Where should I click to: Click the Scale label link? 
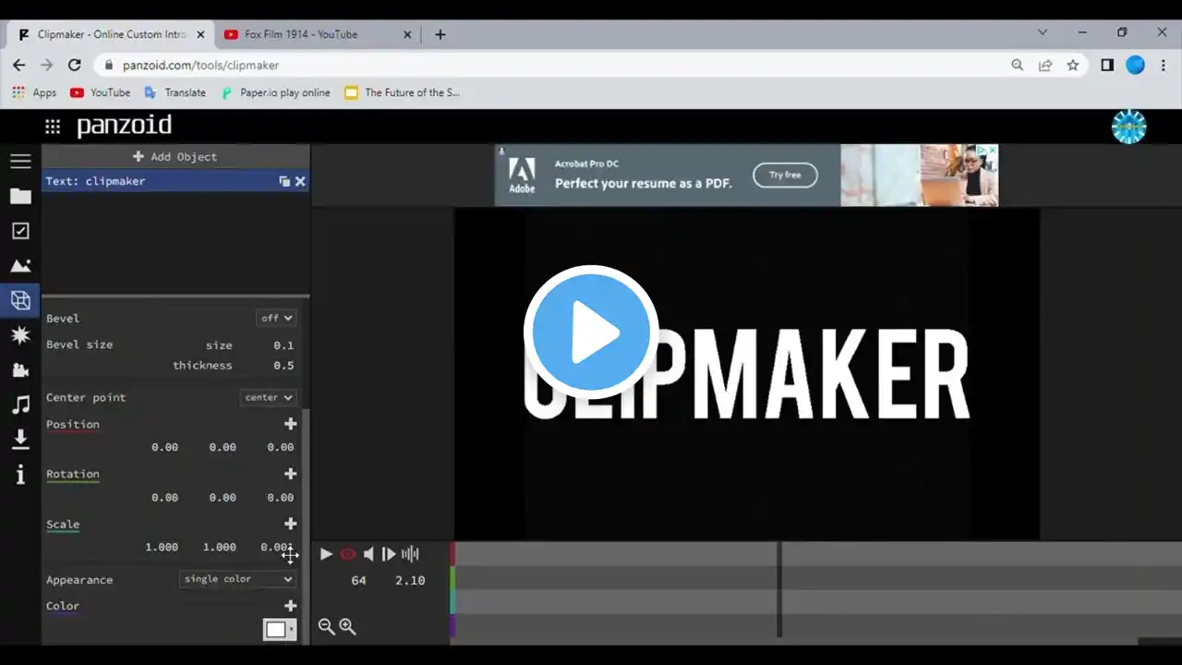63,525
